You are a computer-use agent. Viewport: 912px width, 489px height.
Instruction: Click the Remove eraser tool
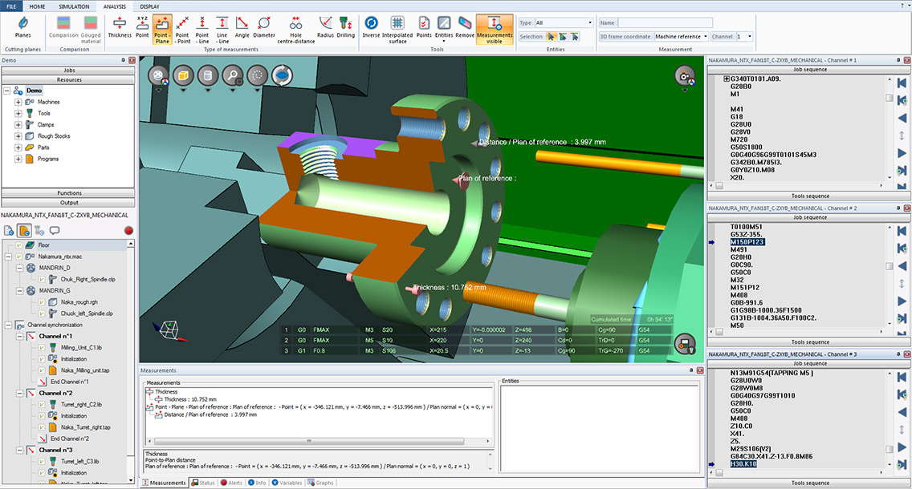pyautogui.click(x=465, y=25)
